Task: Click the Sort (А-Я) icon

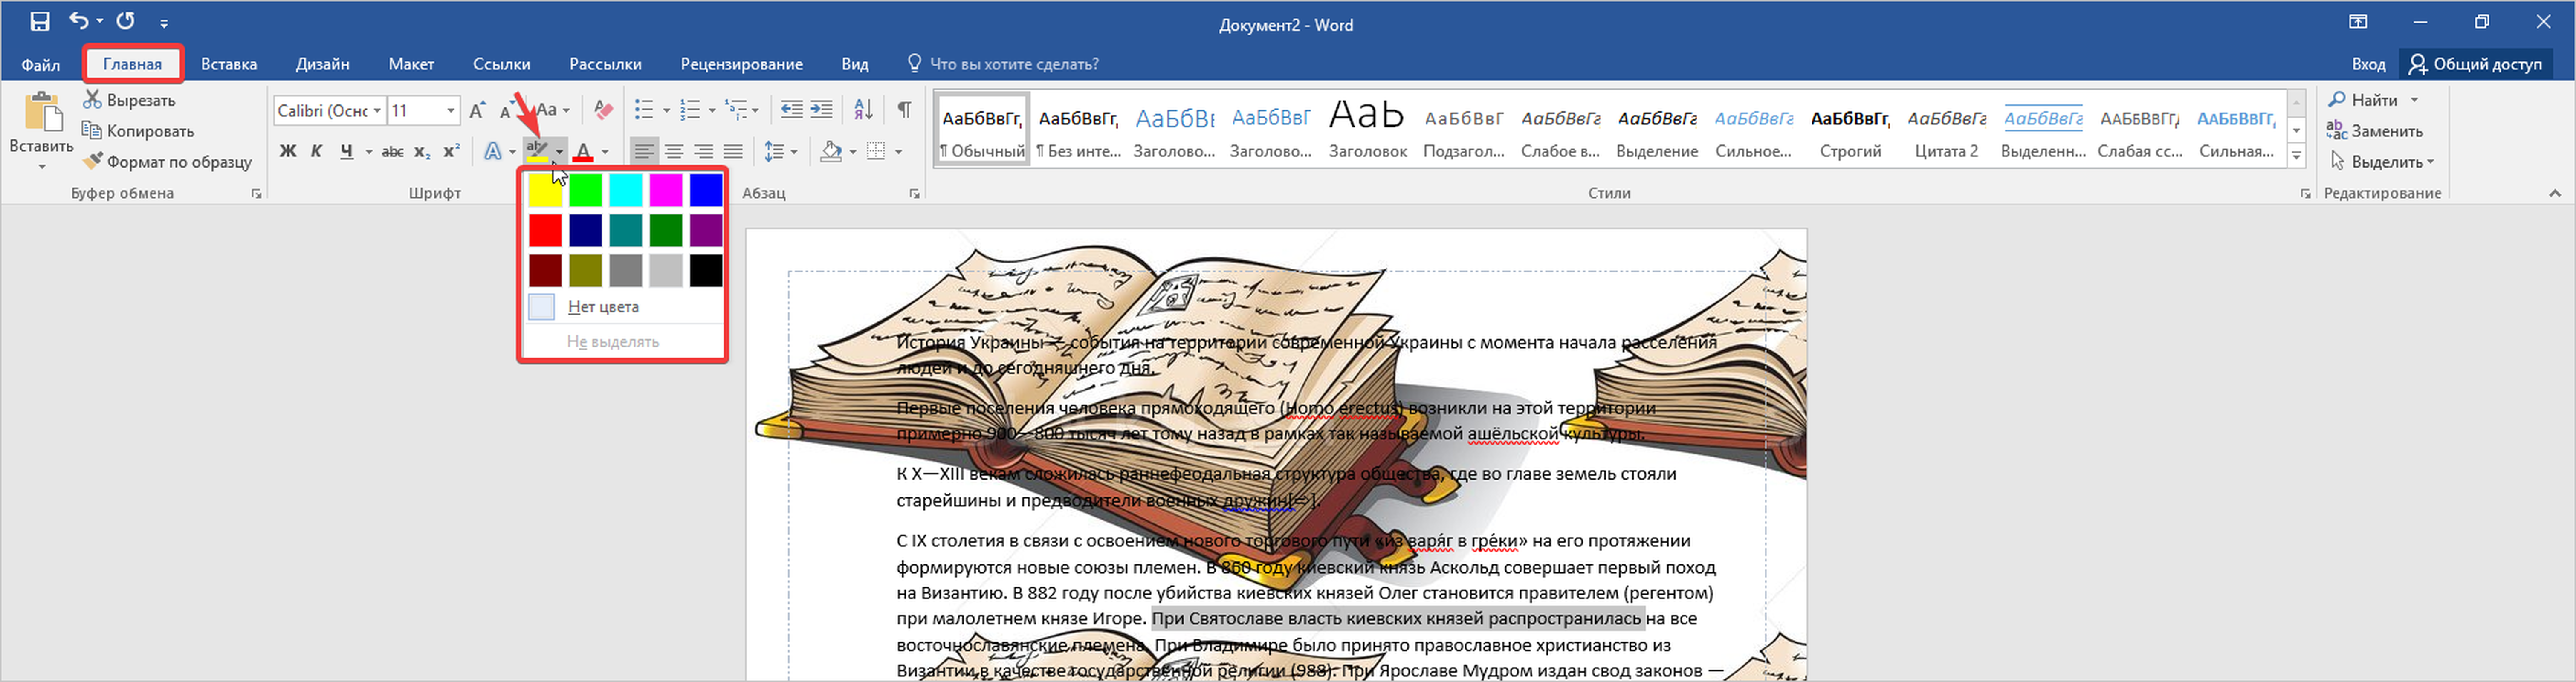Action: (863, 110)
